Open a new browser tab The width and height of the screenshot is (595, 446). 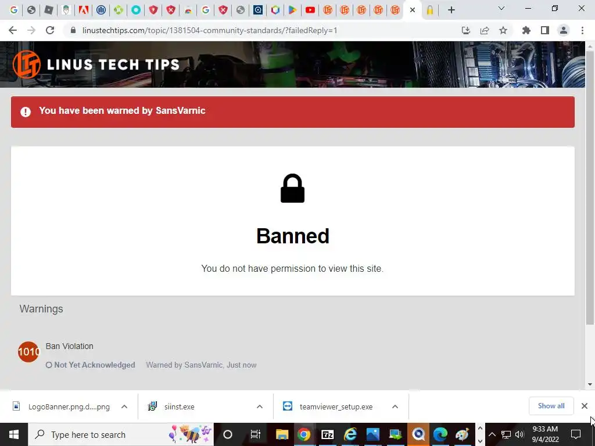(451, 10)
